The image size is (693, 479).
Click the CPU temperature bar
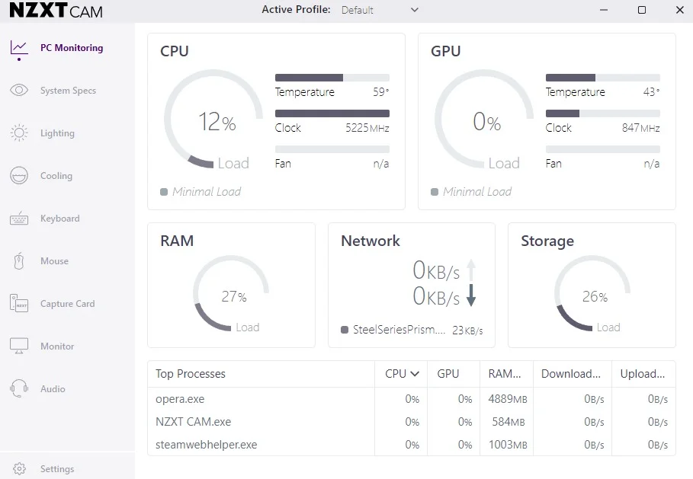(332, 78)
